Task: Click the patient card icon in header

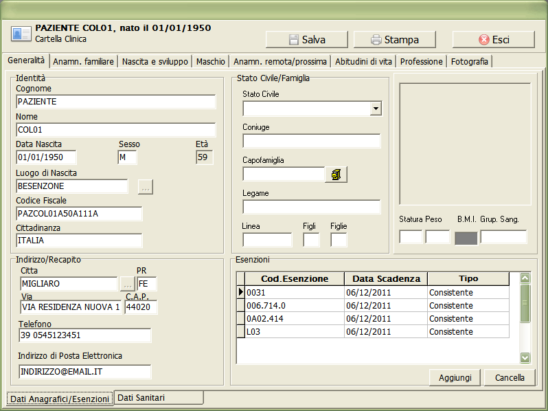Action: [21, 34]
